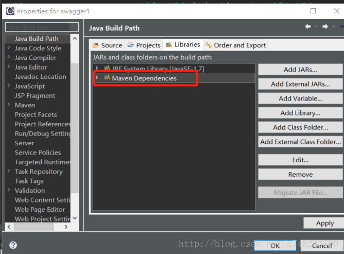
Task: Go forward using the right arrow icon
Action: [x=325, y=27]
